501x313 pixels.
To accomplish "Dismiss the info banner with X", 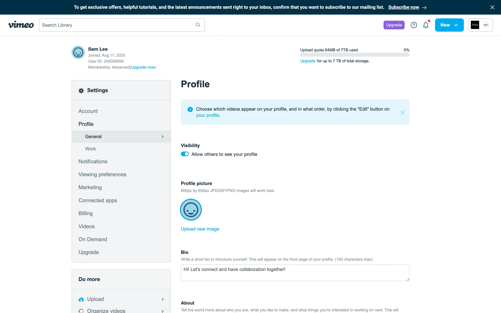I will 402,112.
